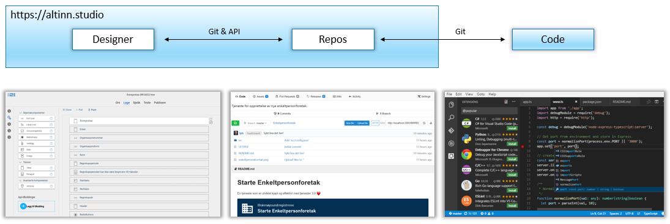Click the Legg til tilkobling plus icon
Screen dimensions: 670x224
click(x=23, y=206)
